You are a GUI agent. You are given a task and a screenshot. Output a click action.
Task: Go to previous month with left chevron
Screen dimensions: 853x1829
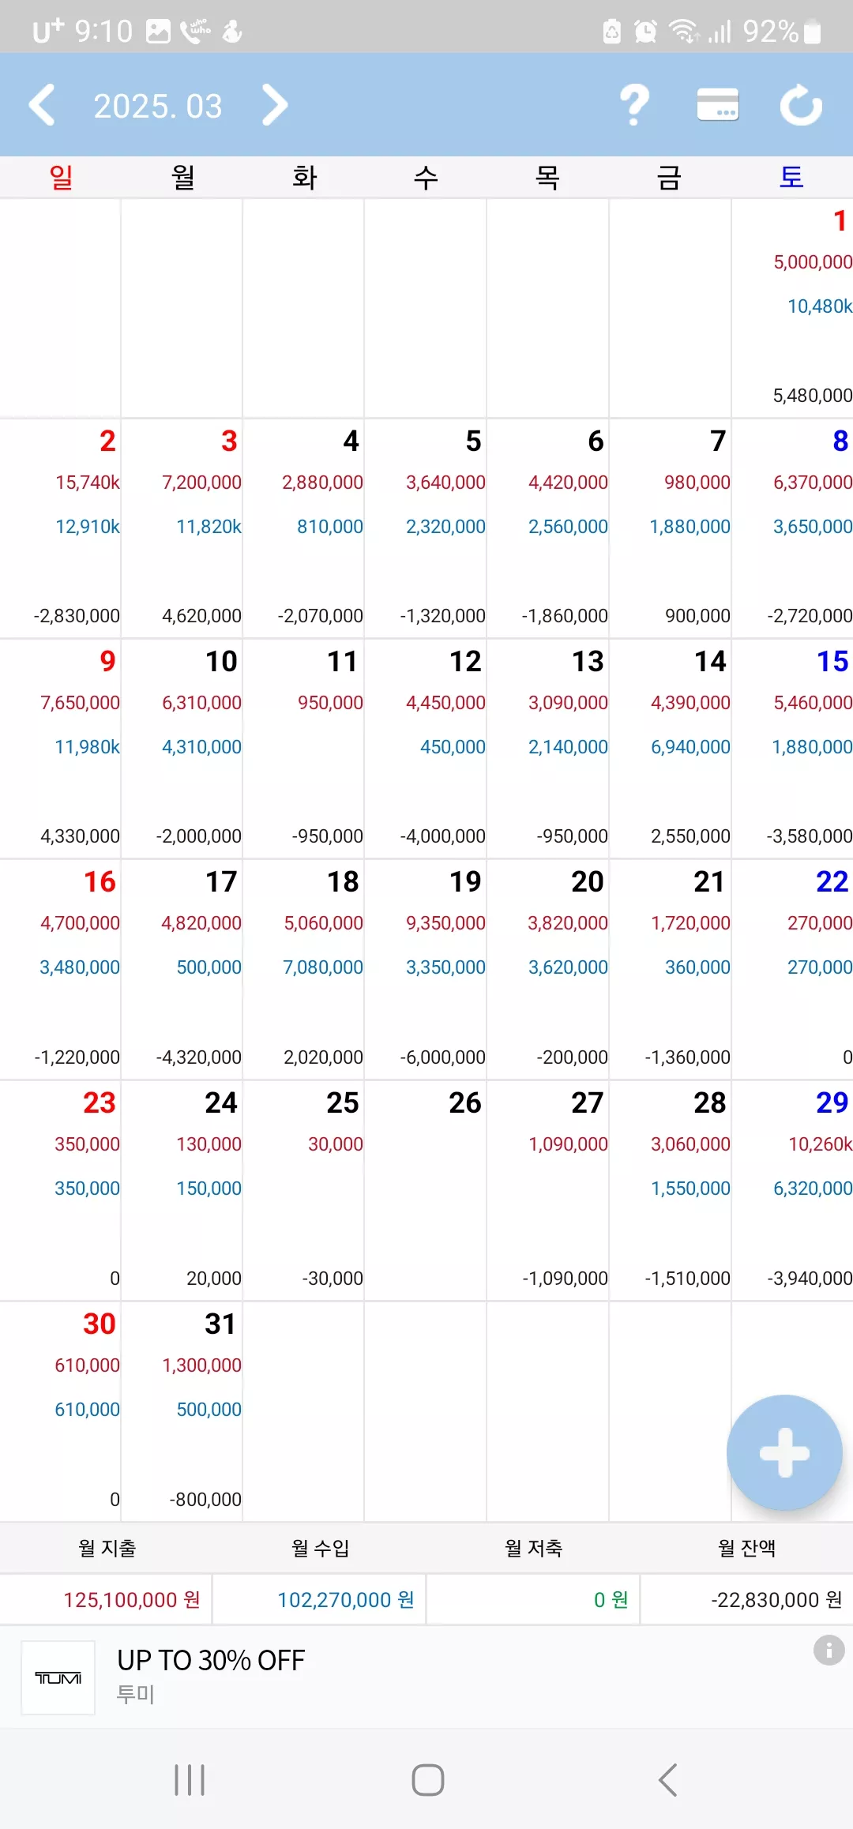pyautogui.click(x=42, y=105)
